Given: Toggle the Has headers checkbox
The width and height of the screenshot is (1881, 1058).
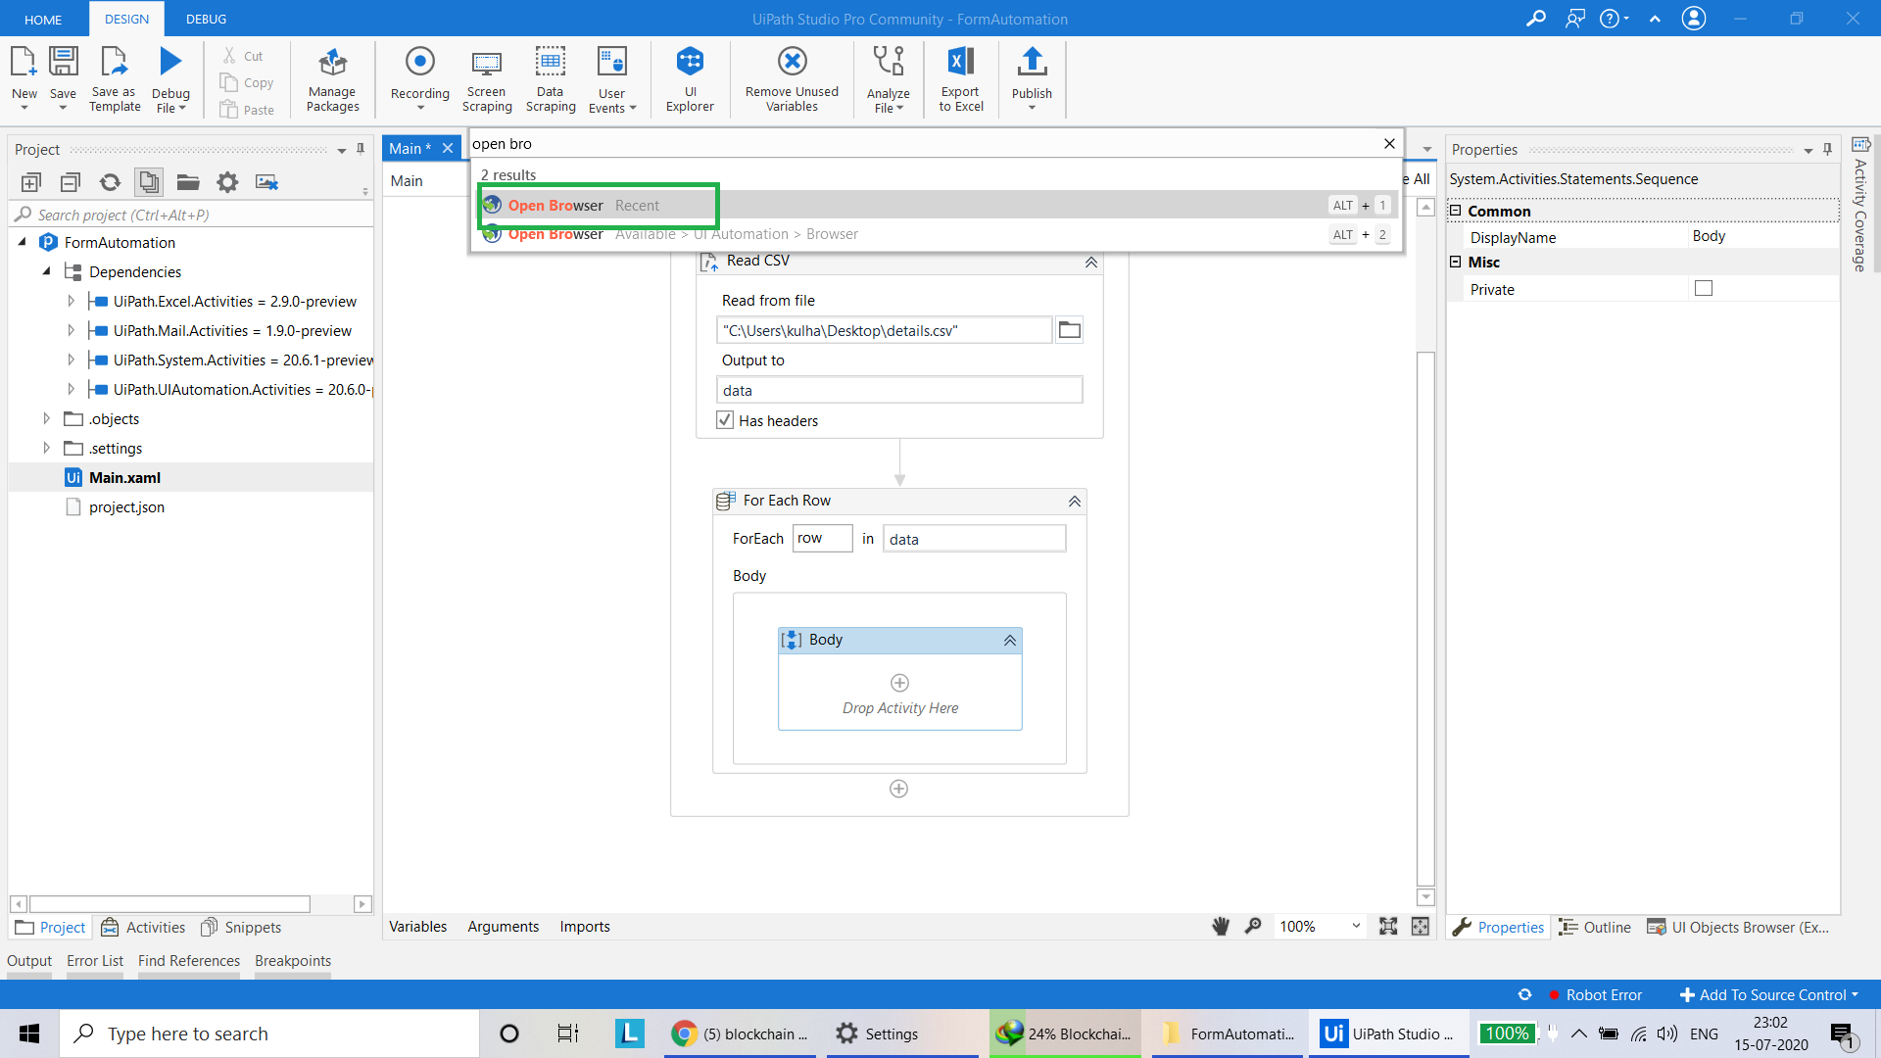Looking at the screenshot, I should point(725,420).
